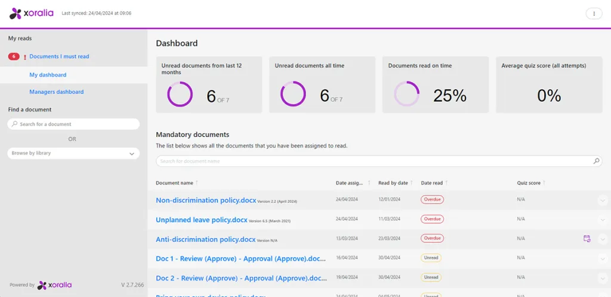Click the sidebar Search for a document field
Viewport: 611px width, 297px height.
pos(73,124)
